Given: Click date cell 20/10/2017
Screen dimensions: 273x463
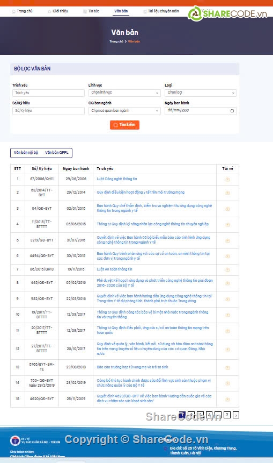Looking at the screenshot, I should click(76, 348).
